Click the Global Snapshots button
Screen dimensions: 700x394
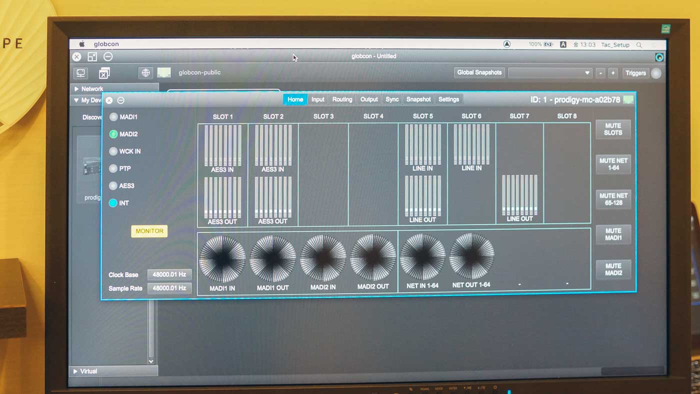479,72
